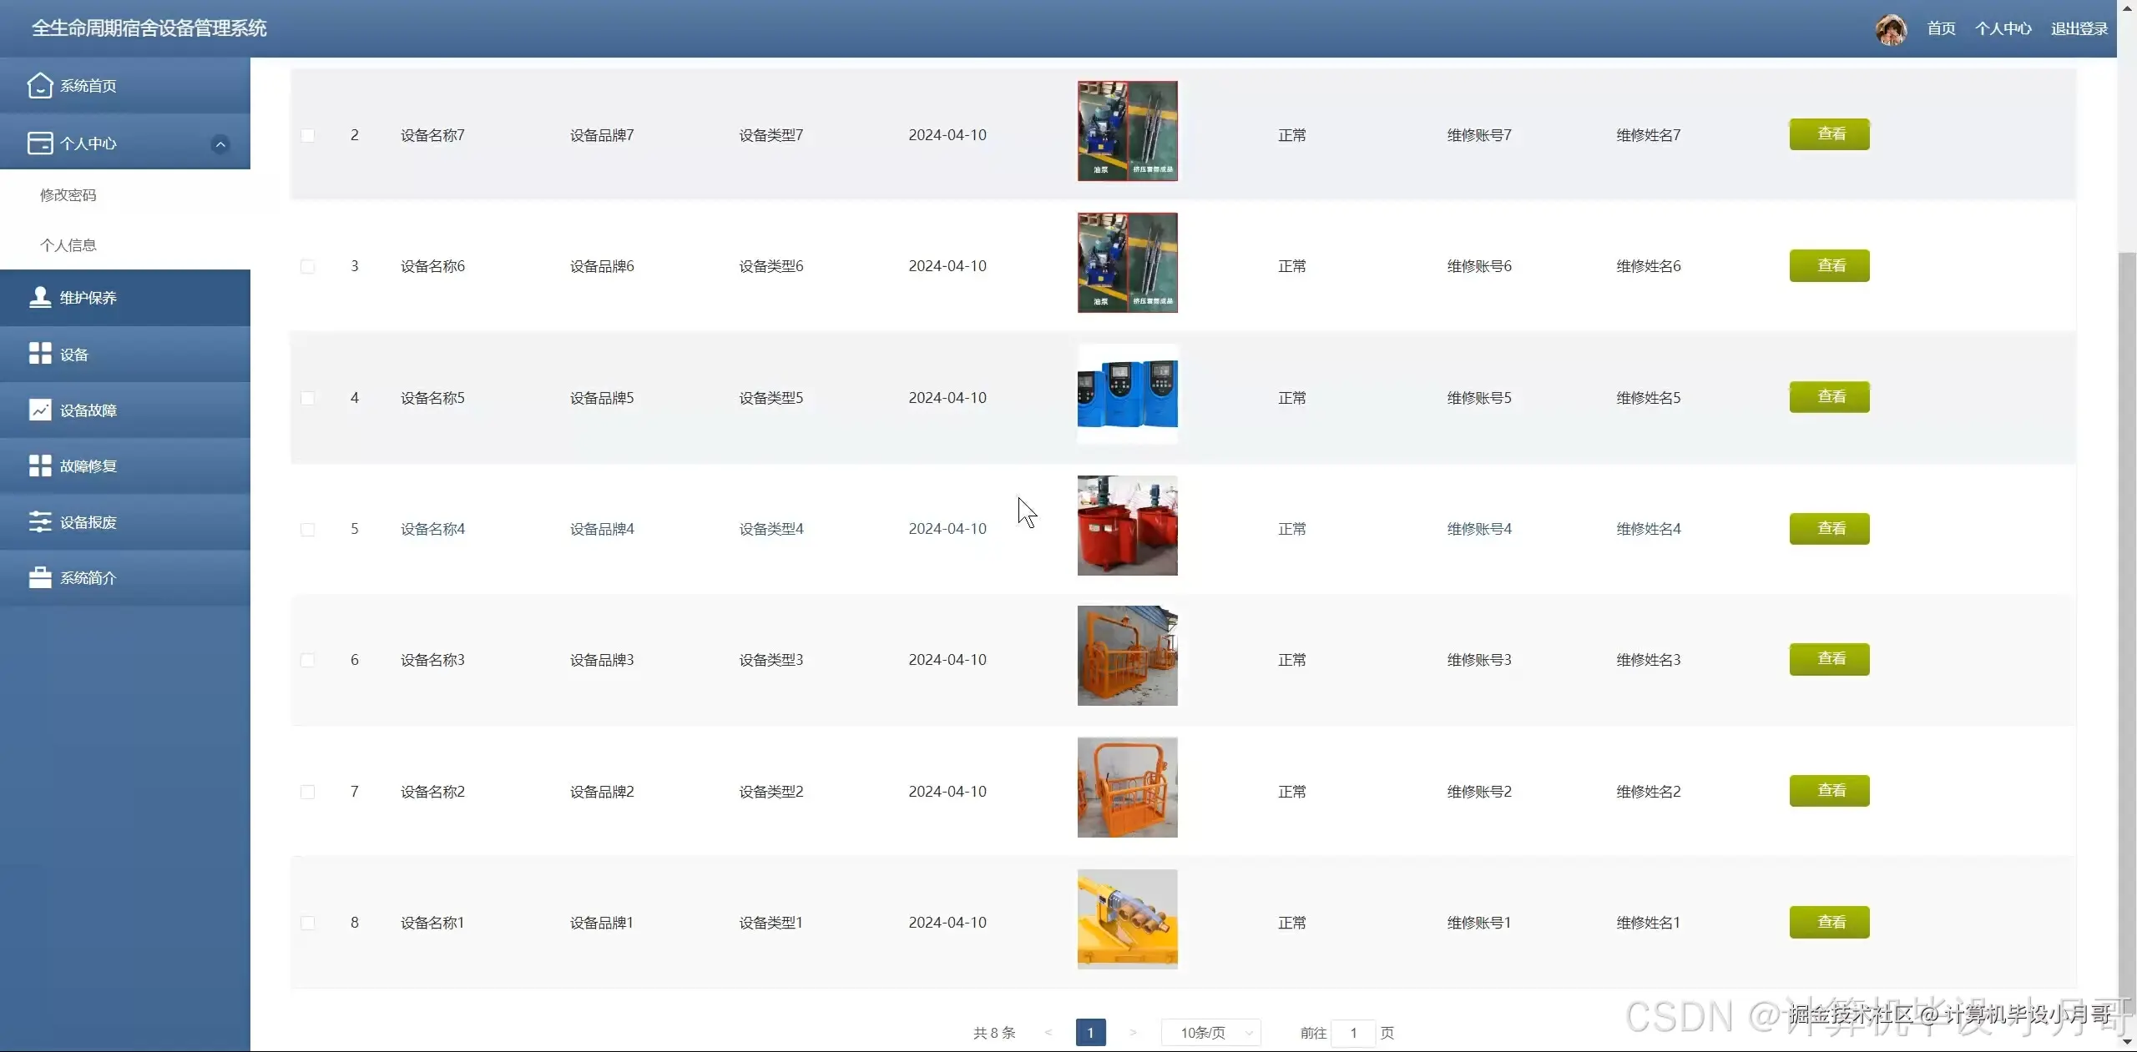Click 退出登录 in the top bar
The image size is (2137, 1052).
(x=2079, y=29)
